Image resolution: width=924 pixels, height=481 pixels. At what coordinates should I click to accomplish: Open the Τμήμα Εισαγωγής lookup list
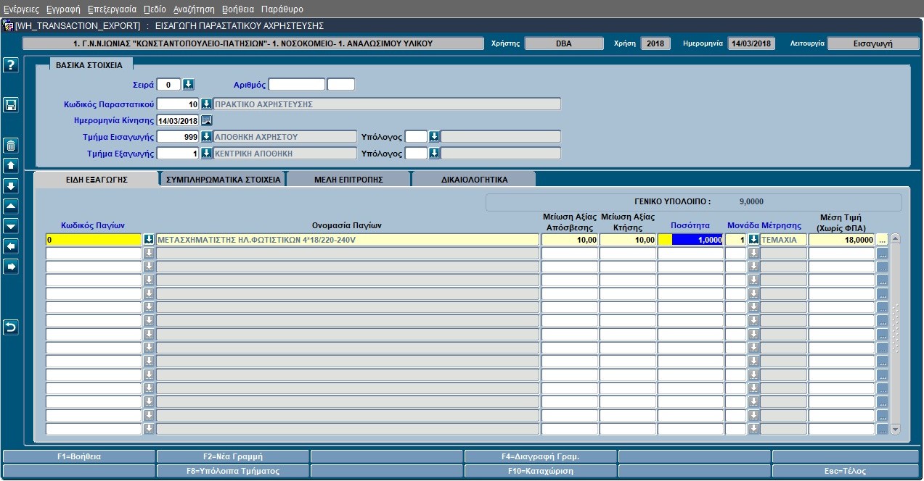[206, 136]
